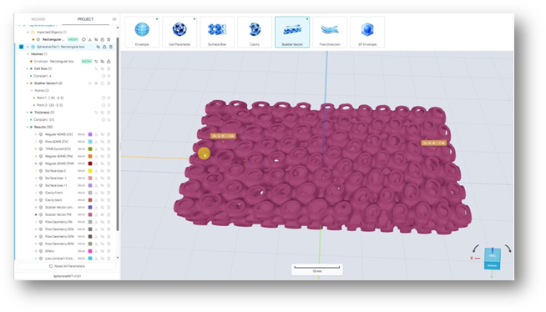Choose the Cavity tool icon
This screenshot has width=546, height=312.
(255, 32)
